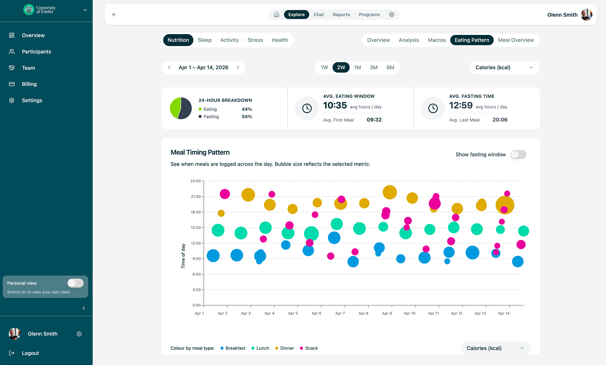Expand the organisation switcher chevron
This screenshot has height=365, width=606.
(85, 10)
